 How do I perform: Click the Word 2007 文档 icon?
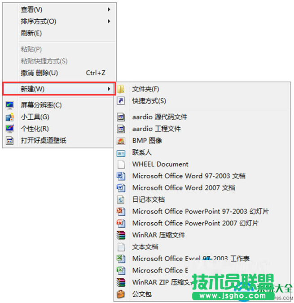[x=121, y=188]
